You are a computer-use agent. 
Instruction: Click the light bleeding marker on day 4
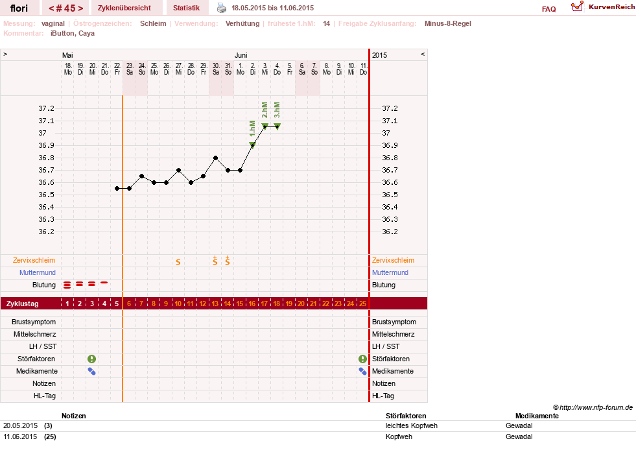104,282
